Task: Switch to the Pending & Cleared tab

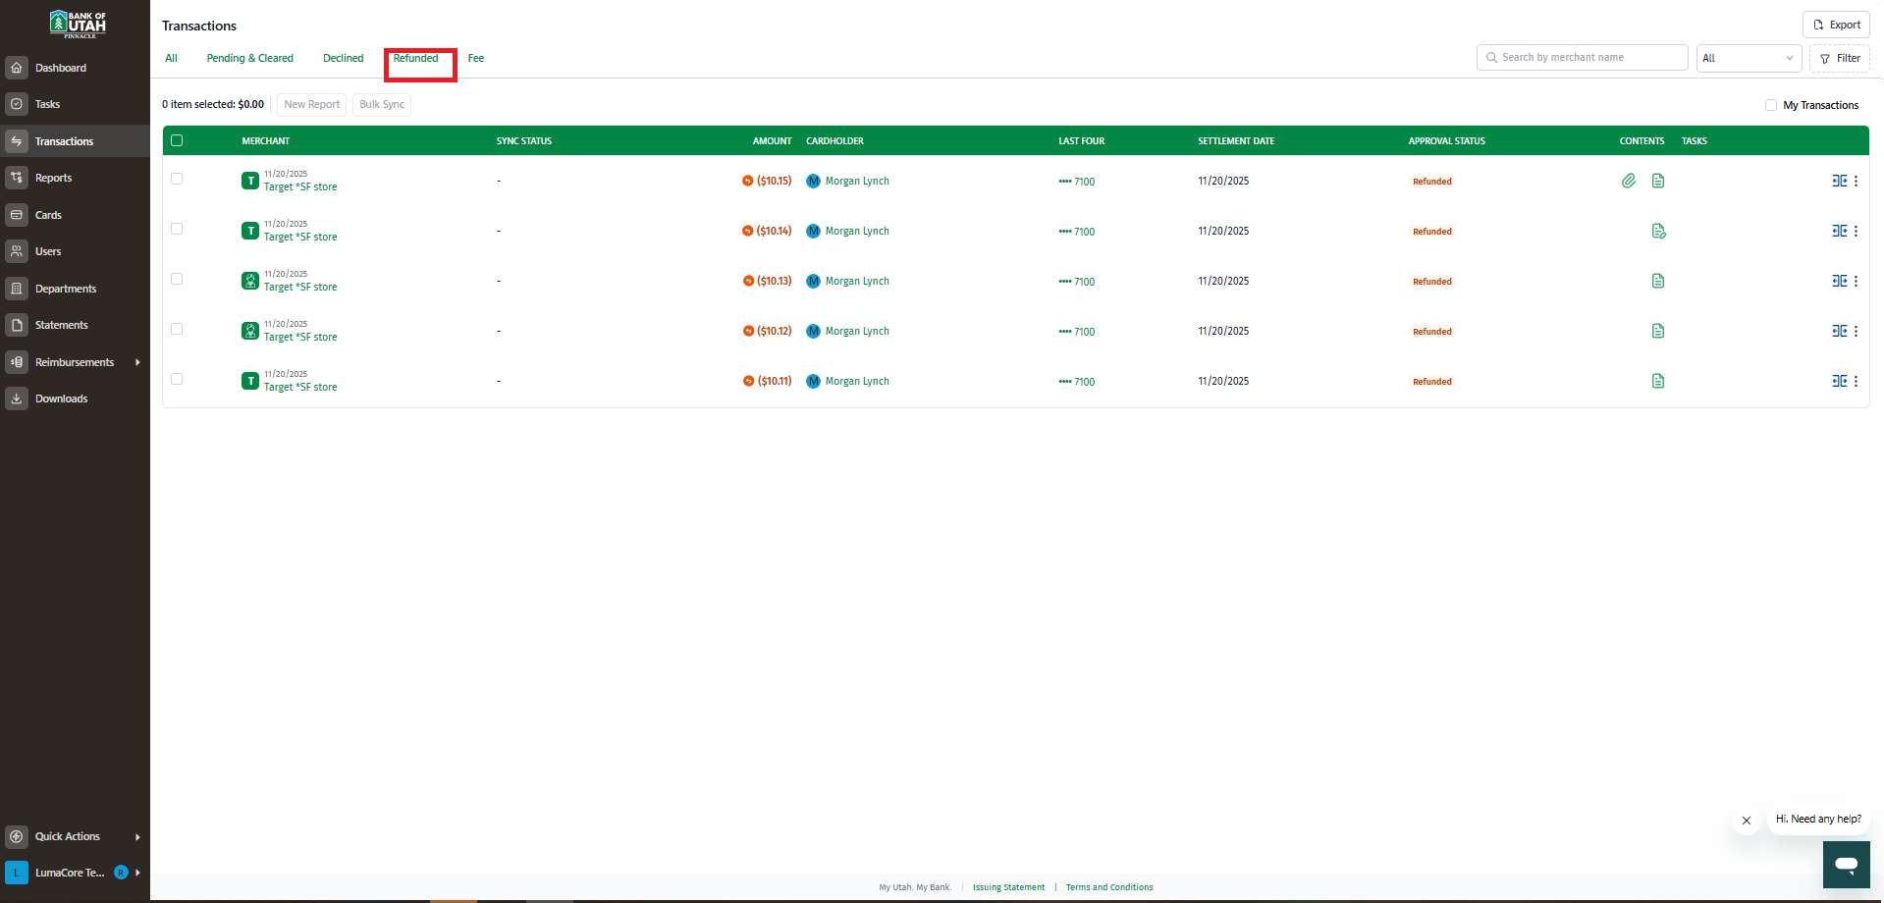Action: click(x=249, y=58)
